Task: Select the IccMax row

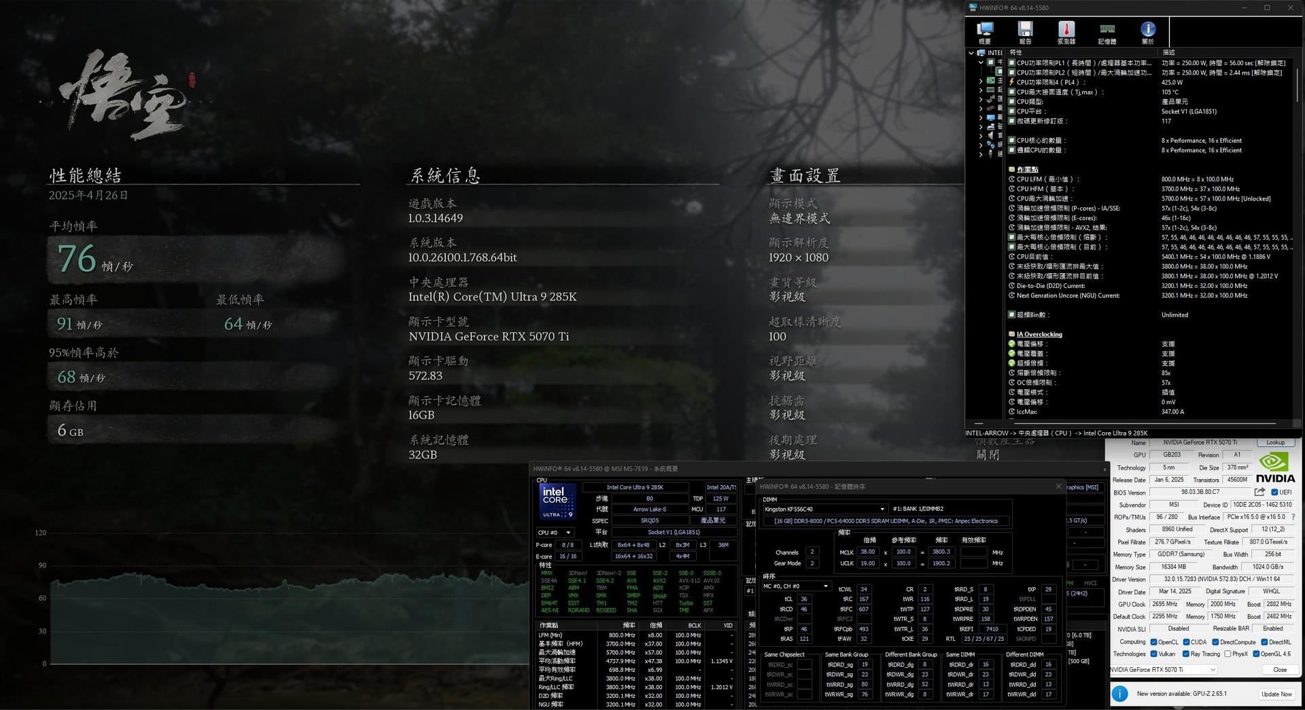Action: pos(1151,412)
